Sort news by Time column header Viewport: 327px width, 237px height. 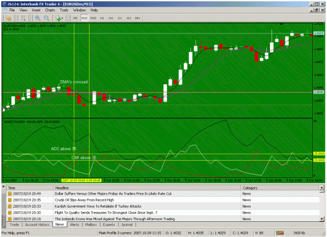pyautogui.click(x=30, y=188)
